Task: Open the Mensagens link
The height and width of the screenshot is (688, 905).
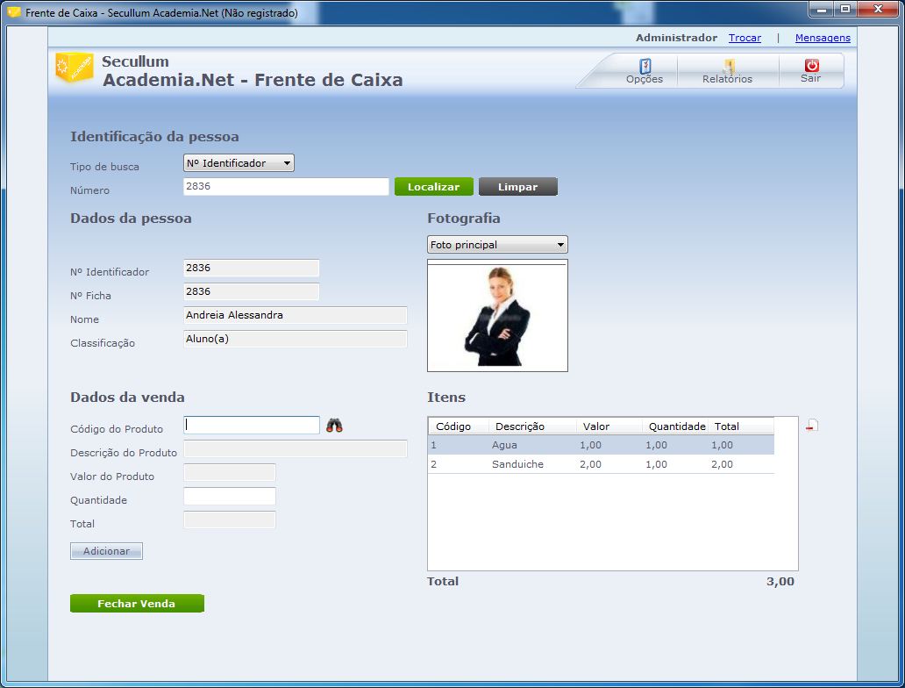Action: point(823,38)
